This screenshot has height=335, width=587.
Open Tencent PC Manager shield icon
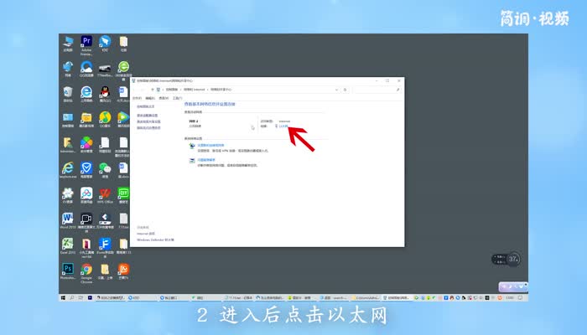[x=86, y=170]
